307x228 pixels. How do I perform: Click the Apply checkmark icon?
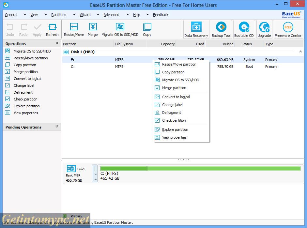pos(37,30)
